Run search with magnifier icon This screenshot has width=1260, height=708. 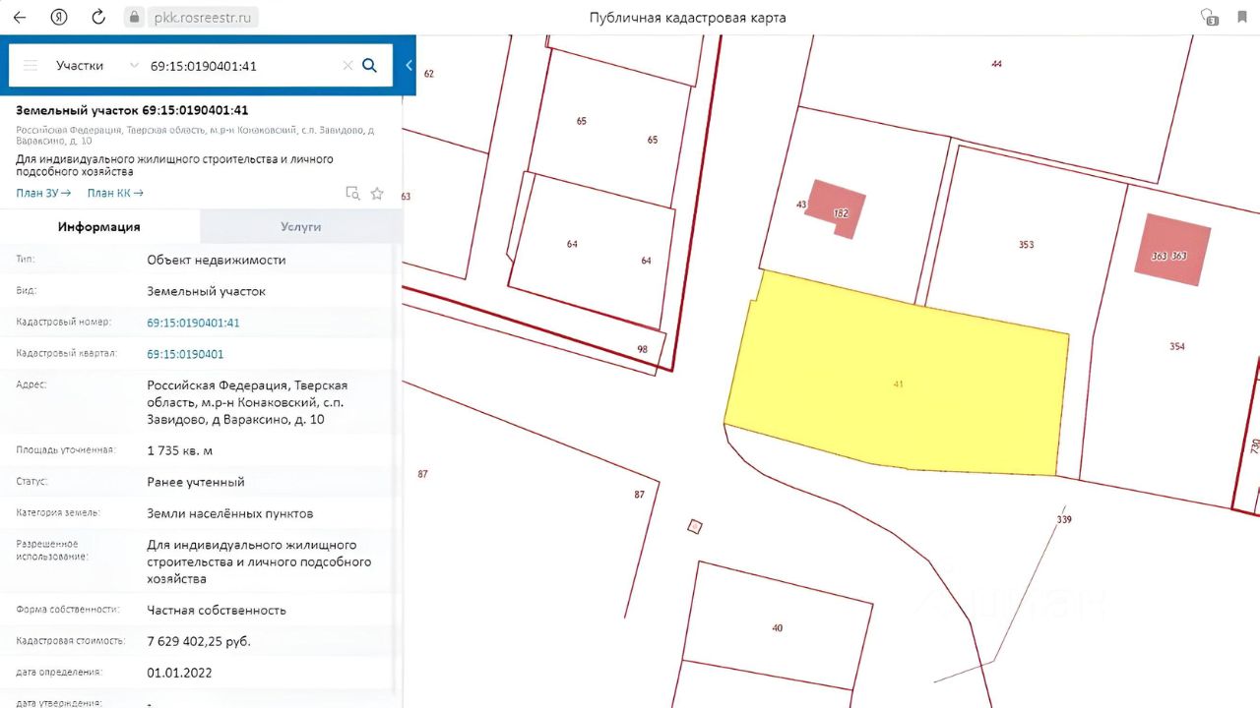[x=370, y=66]
